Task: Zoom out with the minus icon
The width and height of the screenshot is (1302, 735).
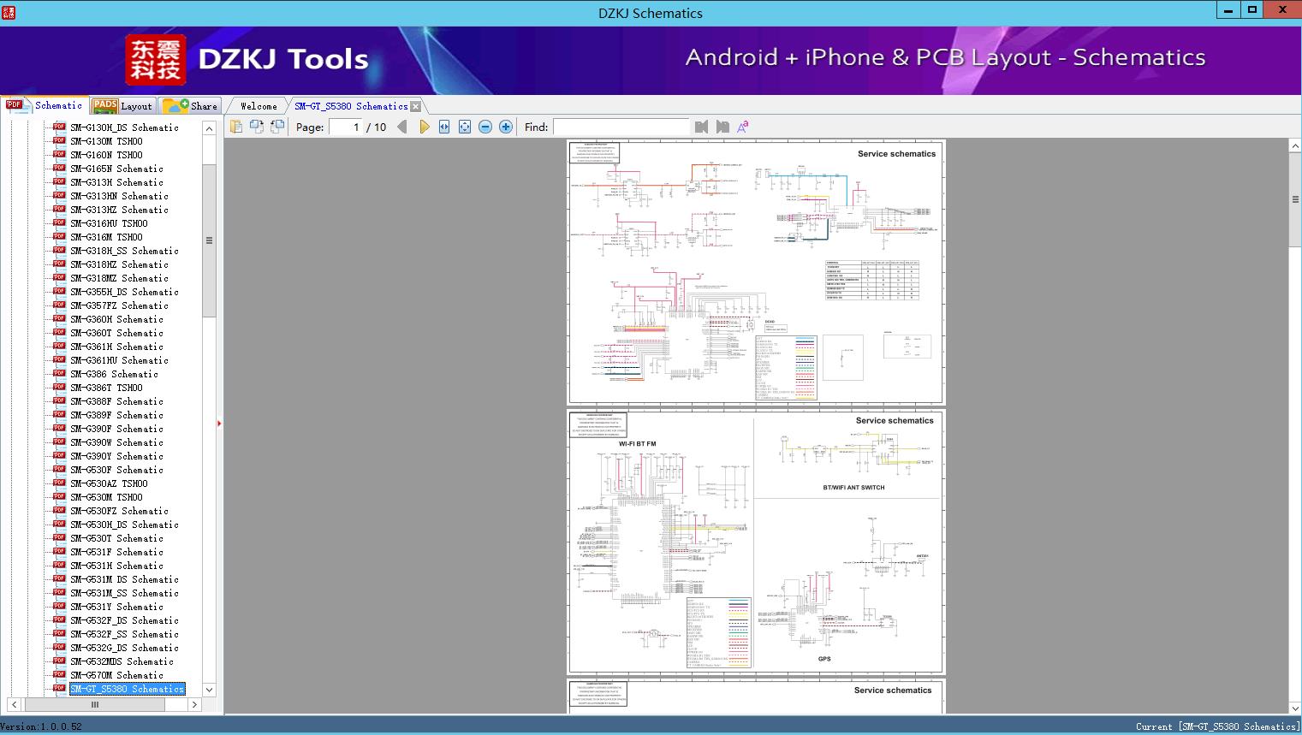Action: pos(485,127)
